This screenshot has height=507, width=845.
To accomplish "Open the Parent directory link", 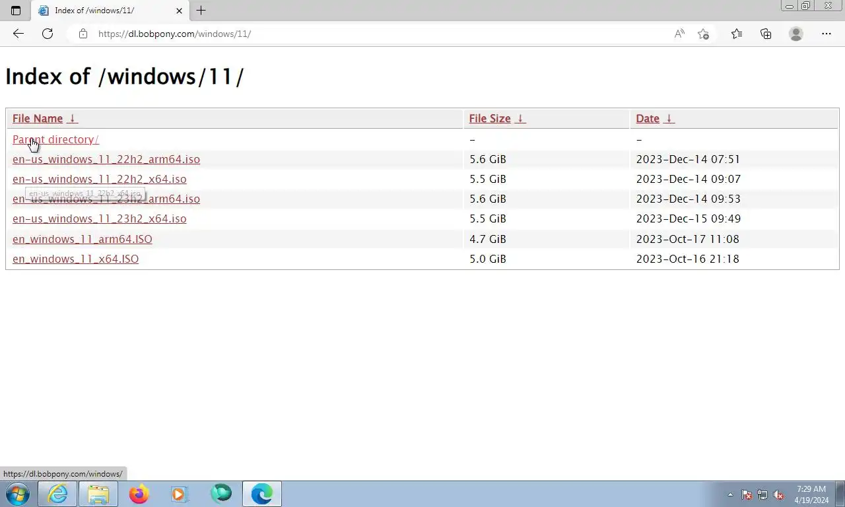I will pos(55,139).
